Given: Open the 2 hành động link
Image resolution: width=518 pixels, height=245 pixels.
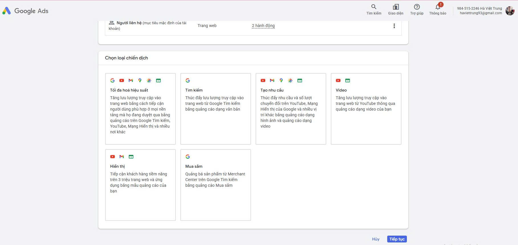Looking at the screenshot, I should click(263, 26).
